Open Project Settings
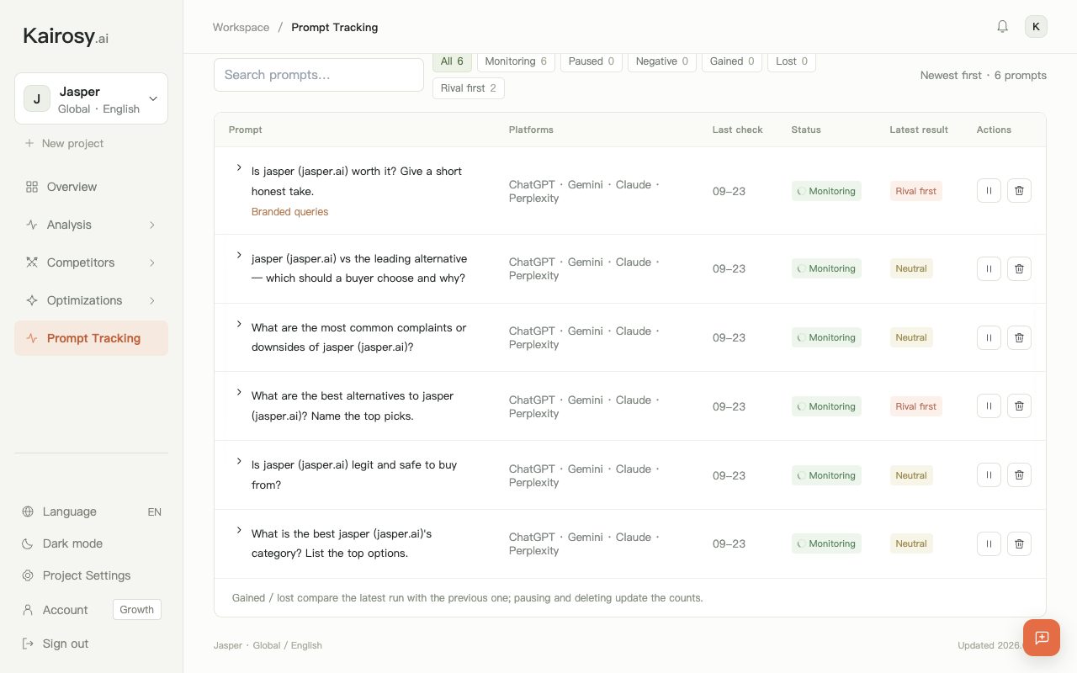The image size is (1077, 673). (91, 575)
